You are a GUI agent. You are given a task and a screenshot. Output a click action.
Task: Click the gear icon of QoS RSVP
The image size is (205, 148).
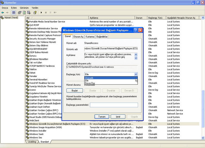(x=27, y=25)
